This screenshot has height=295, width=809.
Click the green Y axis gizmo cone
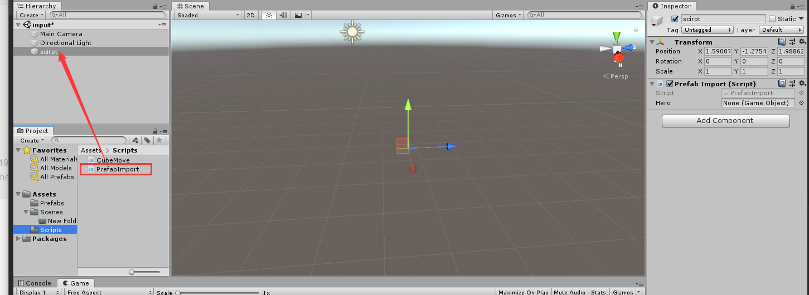coord(616,37)
